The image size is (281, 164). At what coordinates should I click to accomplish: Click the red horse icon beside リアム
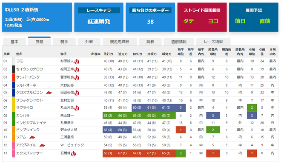tap(32, 137)
